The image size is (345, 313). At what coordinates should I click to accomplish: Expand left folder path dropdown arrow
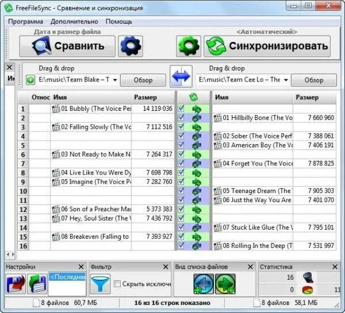[x=115, y=80]
